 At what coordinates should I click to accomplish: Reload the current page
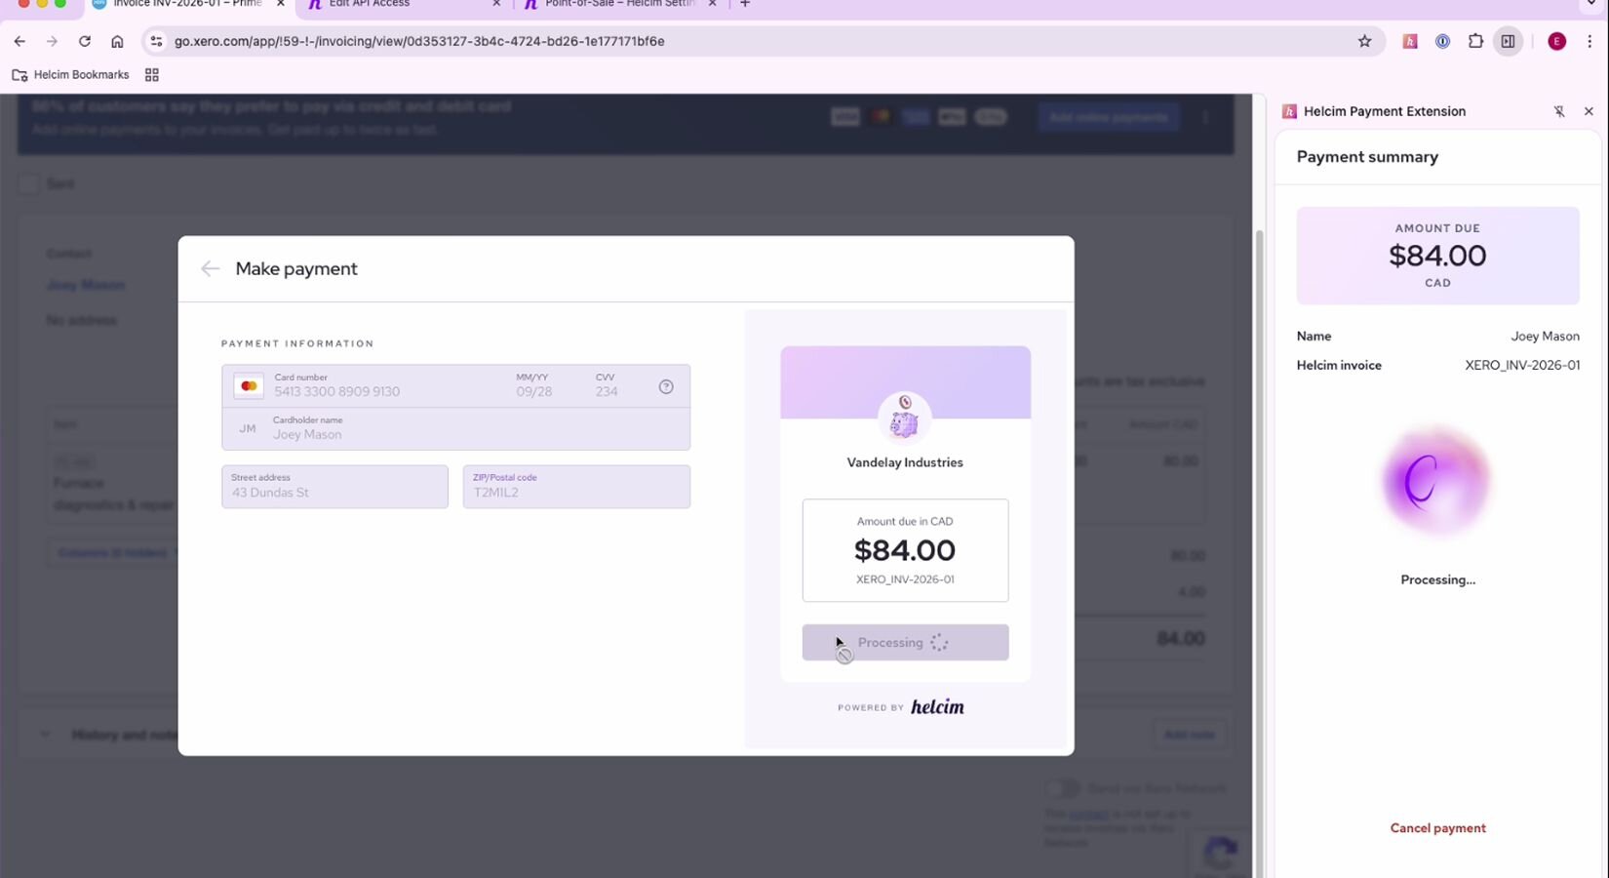tap(85, 41)
